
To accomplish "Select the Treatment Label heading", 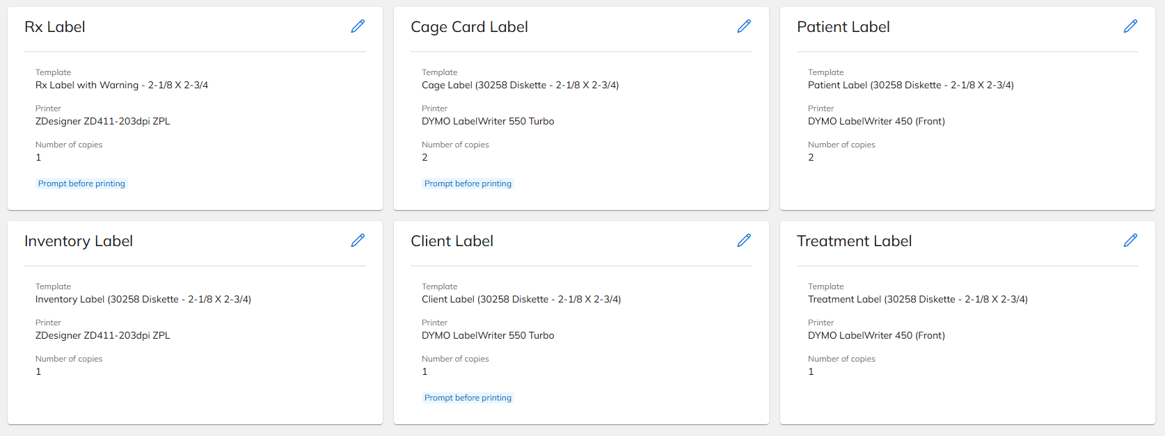I will coord(854,241).
